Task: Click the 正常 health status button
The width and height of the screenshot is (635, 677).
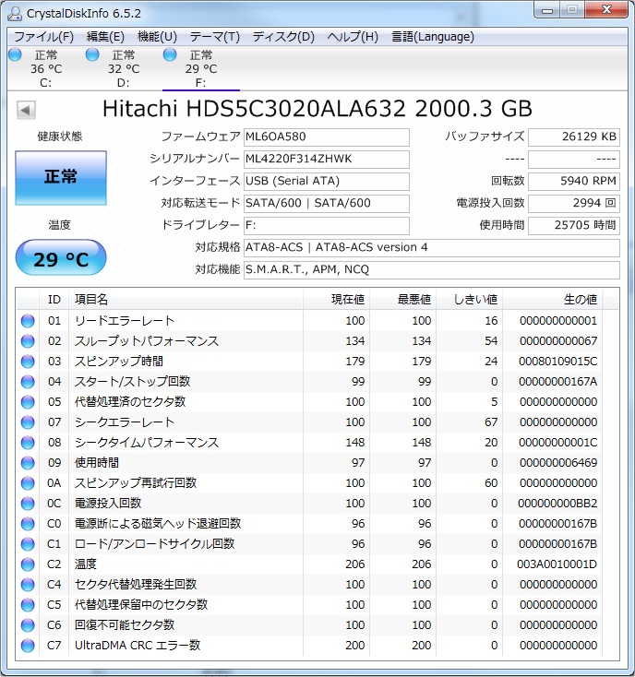Action: [x=61, y=177]
